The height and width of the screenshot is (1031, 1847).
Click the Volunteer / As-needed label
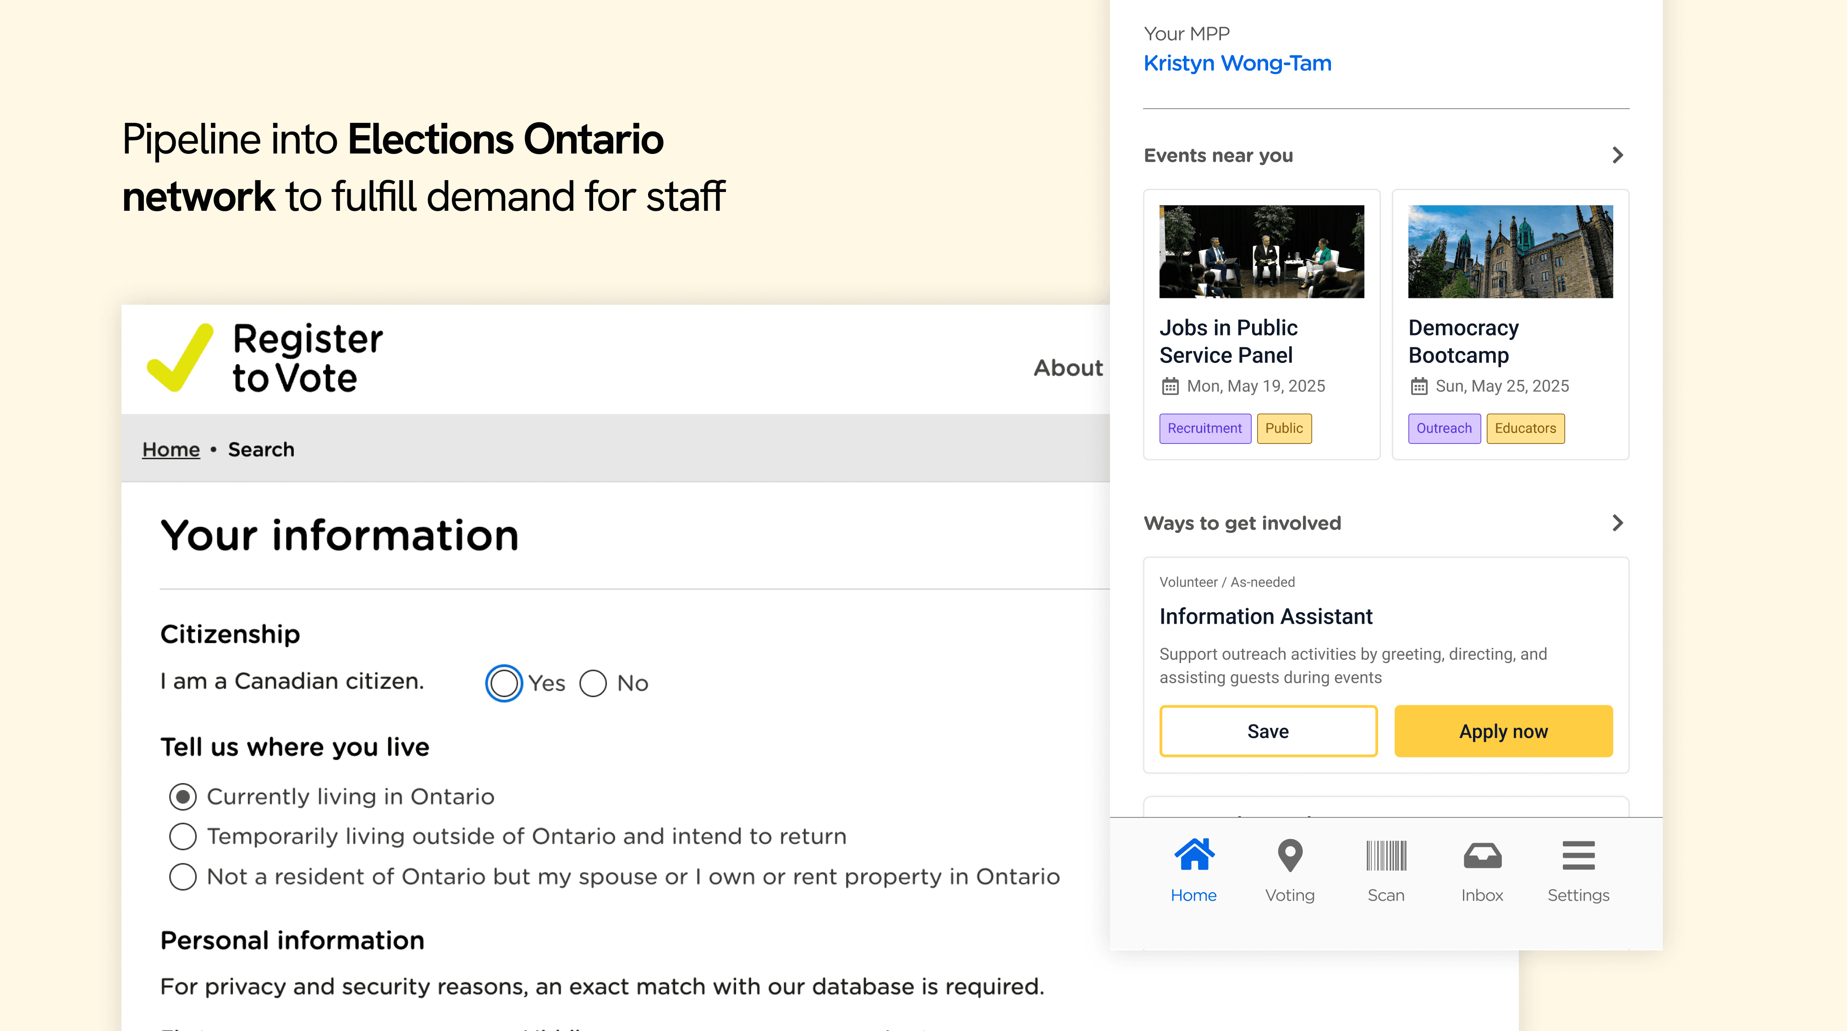[1227, 582]
